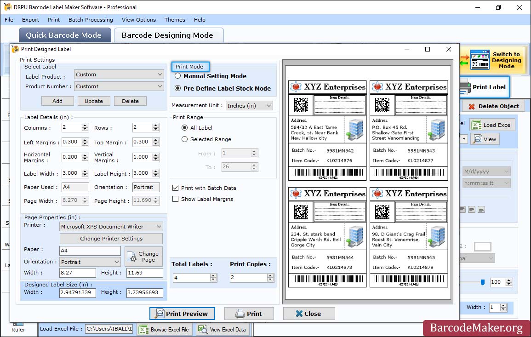Open the h:mm:ss tt time format dropdown

coord(486,183)
